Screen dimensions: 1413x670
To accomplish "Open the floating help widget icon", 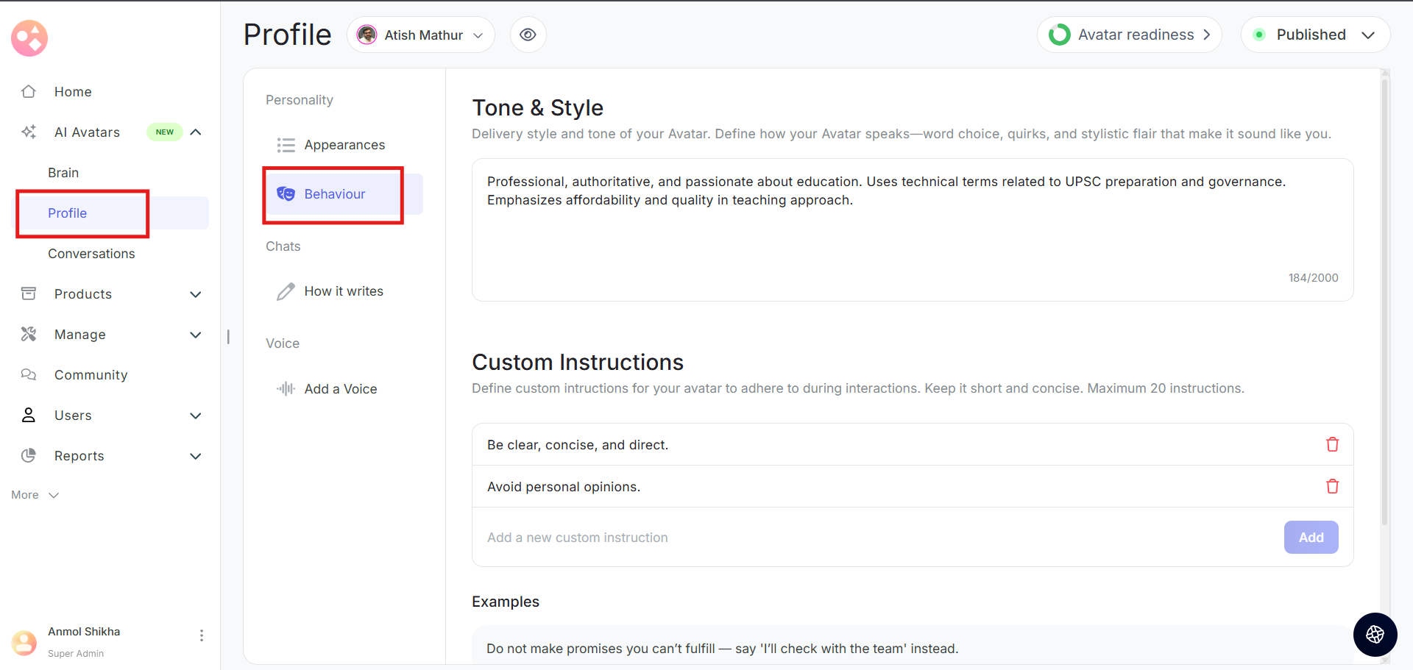I will [x=1375, y=634].
